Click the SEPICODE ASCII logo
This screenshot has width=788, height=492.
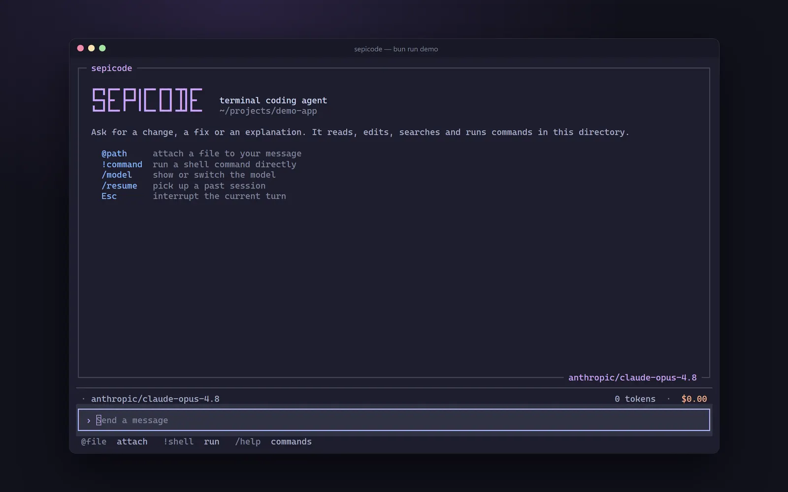147,100
